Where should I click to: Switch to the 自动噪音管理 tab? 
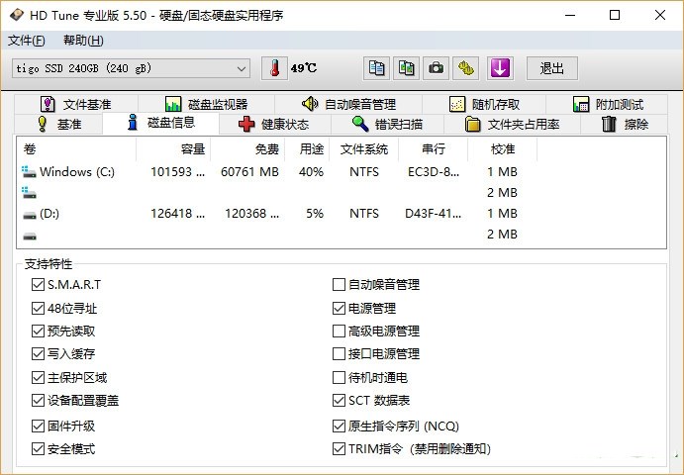[348, 104]
